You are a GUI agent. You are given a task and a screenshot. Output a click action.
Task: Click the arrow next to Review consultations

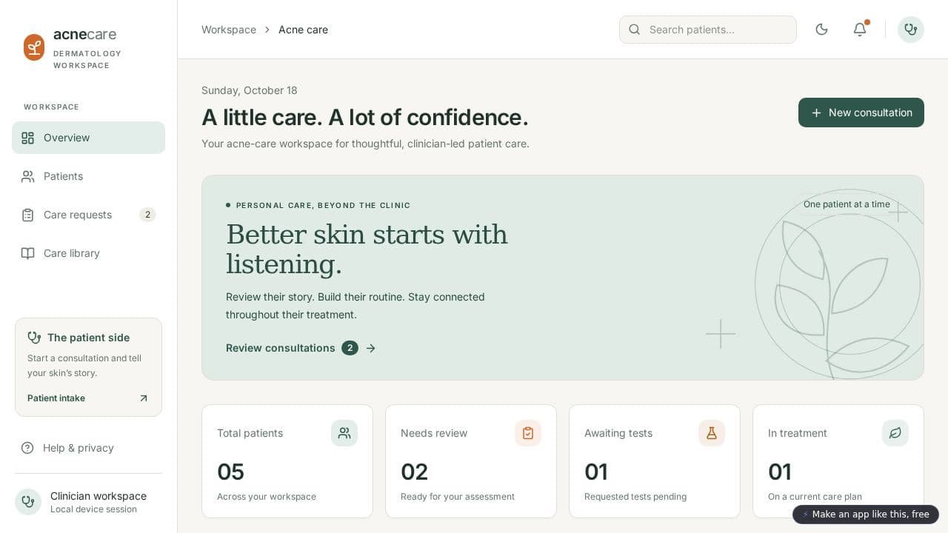click(x=371, y=348)
